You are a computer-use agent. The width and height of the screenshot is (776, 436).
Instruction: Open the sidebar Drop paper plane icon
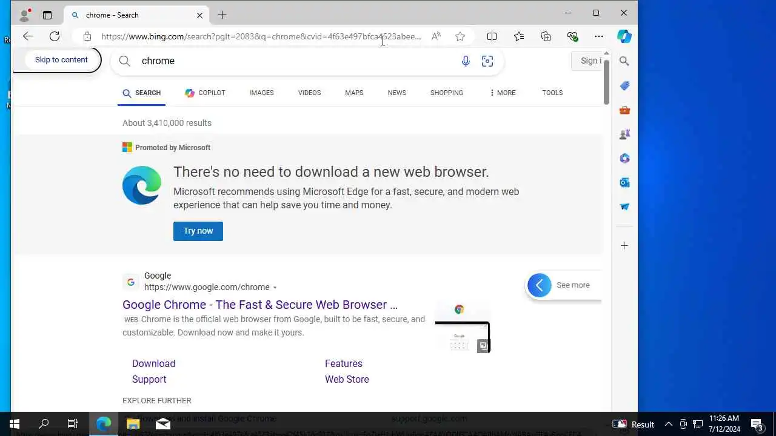(624, 206)
